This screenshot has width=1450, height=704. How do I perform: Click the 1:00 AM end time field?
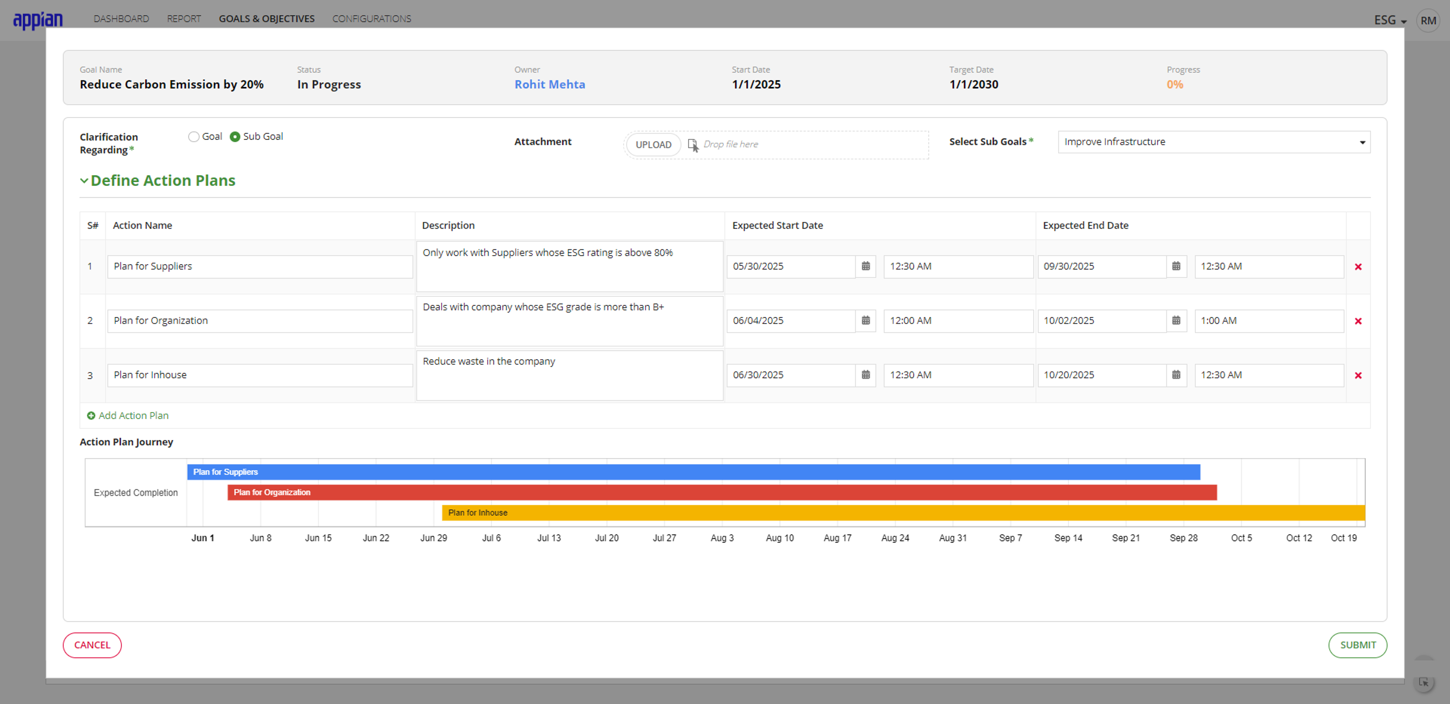point(1269,321)
